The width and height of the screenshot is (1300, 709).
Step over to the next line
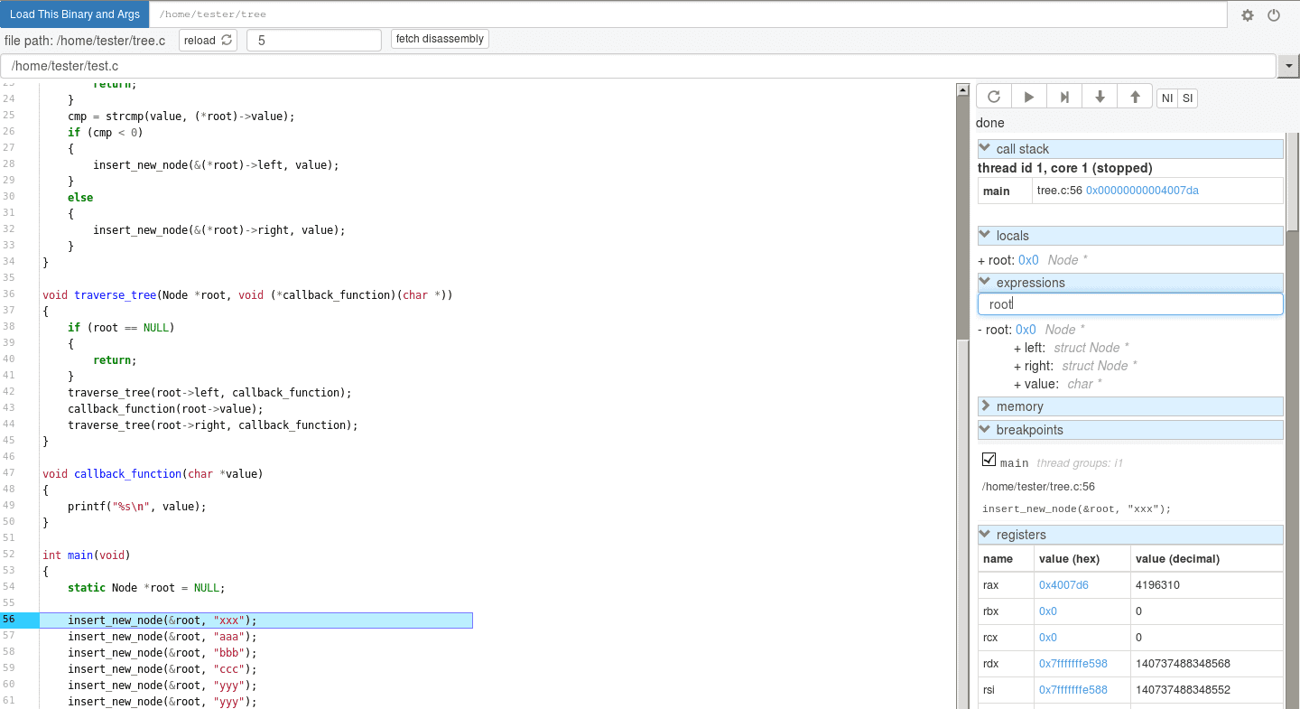(x=1064, y=98)
